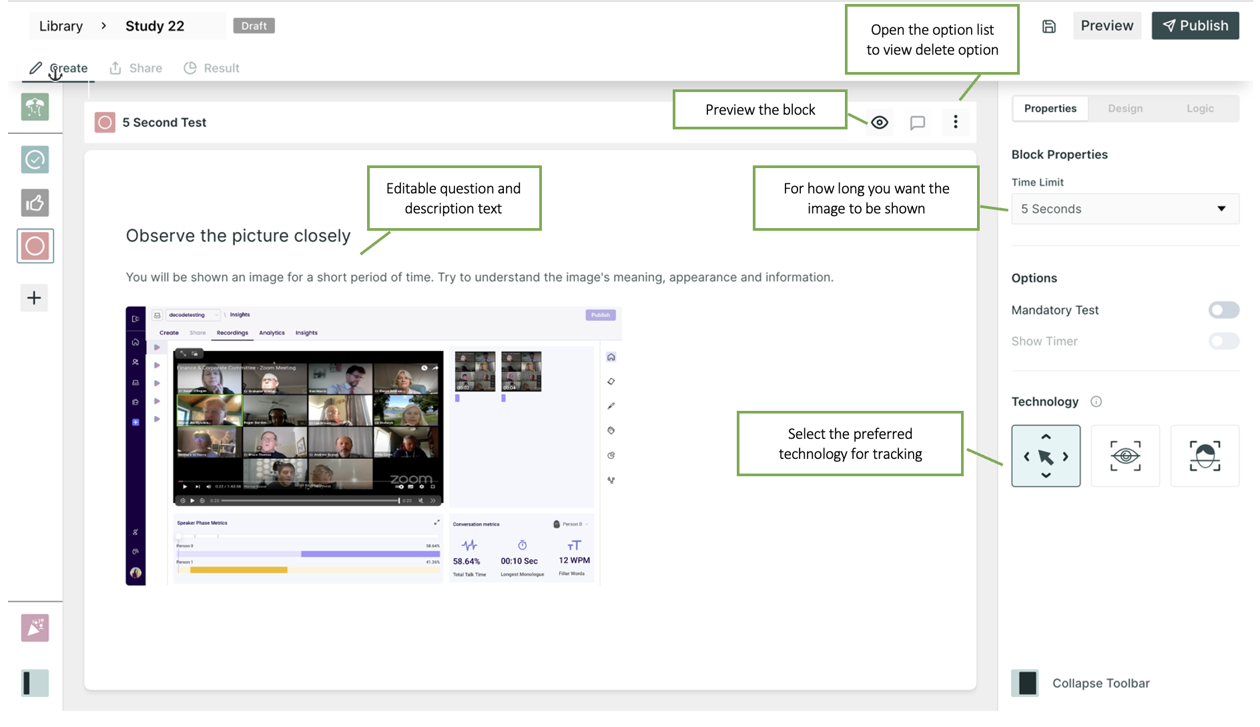Image resolution: width=1260 pixels, height=727 pixels.
Task: Select the 5 Second Test block icon in sidebar
Action: [35, 246]
